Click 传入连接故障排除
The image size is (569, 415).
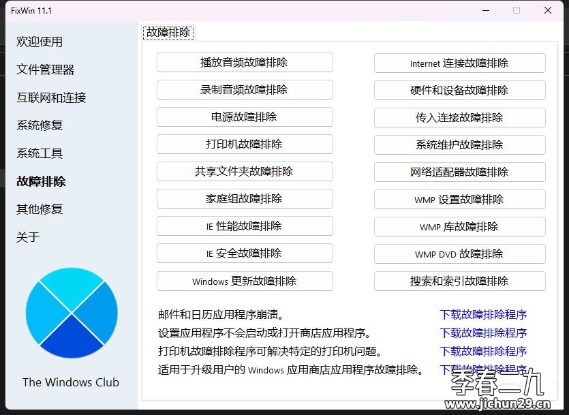(x=460, y=117)
